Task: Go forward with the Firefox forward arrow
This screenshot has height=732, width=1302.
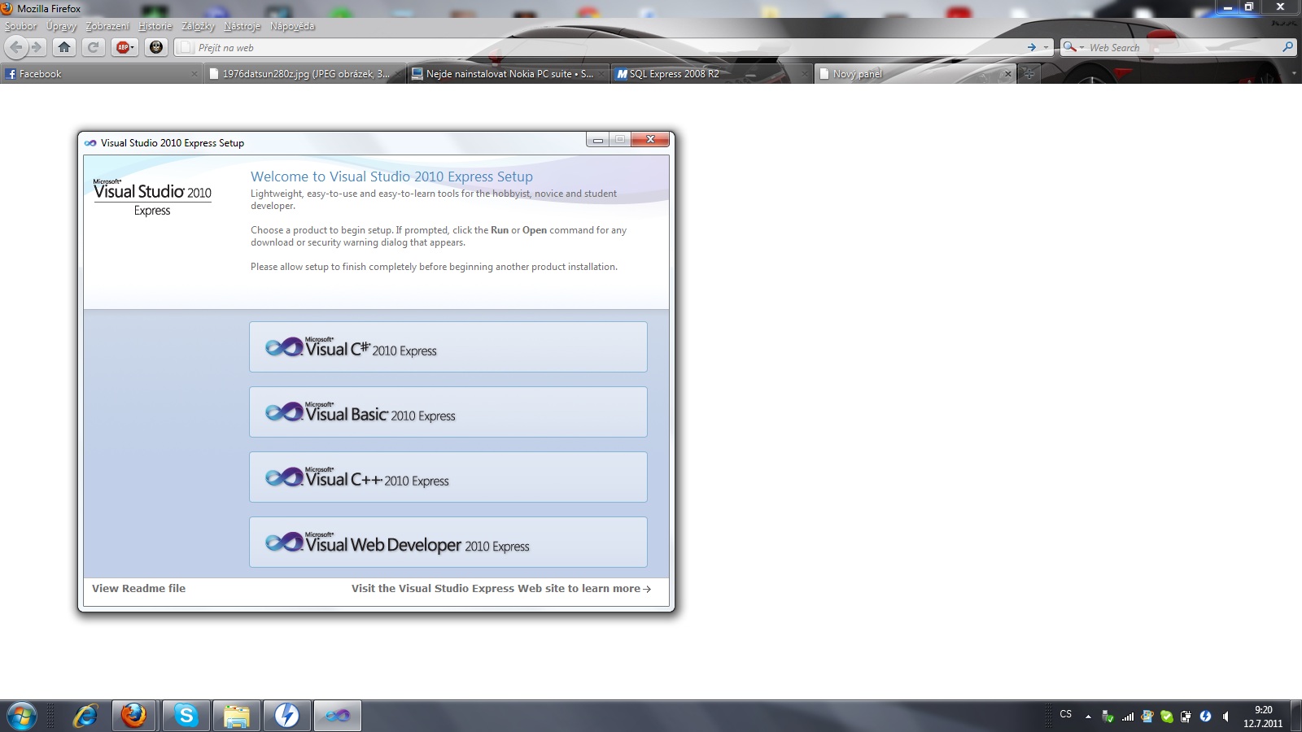Action: (36, 47)
